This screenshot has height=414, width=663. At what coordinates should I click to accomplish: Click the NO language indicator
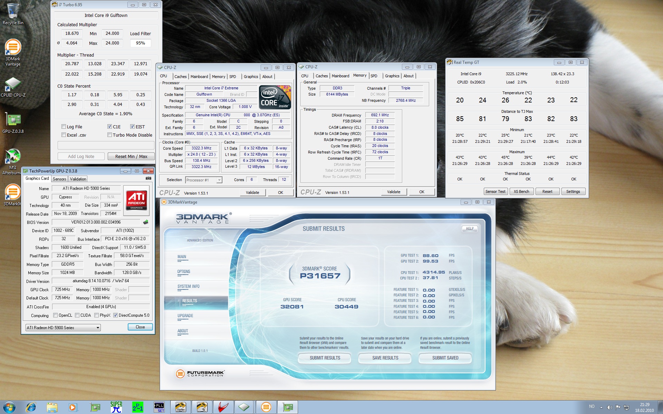coord(592,407)
